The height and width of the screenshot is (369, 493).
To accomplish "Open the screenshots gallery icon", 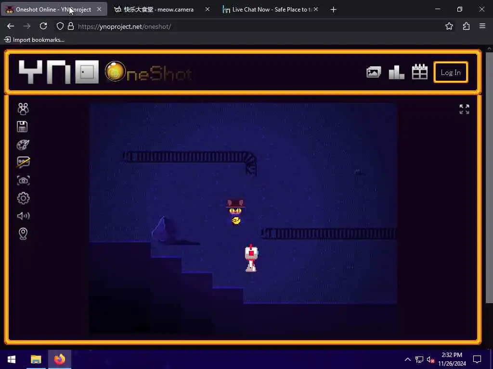I will [374, 72].
